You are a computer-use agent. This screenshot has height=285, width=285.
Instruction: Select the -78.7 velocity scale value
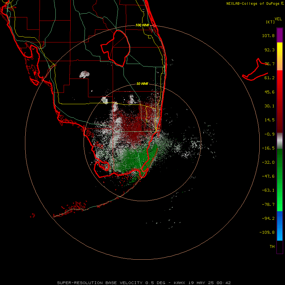pos(268,205)
